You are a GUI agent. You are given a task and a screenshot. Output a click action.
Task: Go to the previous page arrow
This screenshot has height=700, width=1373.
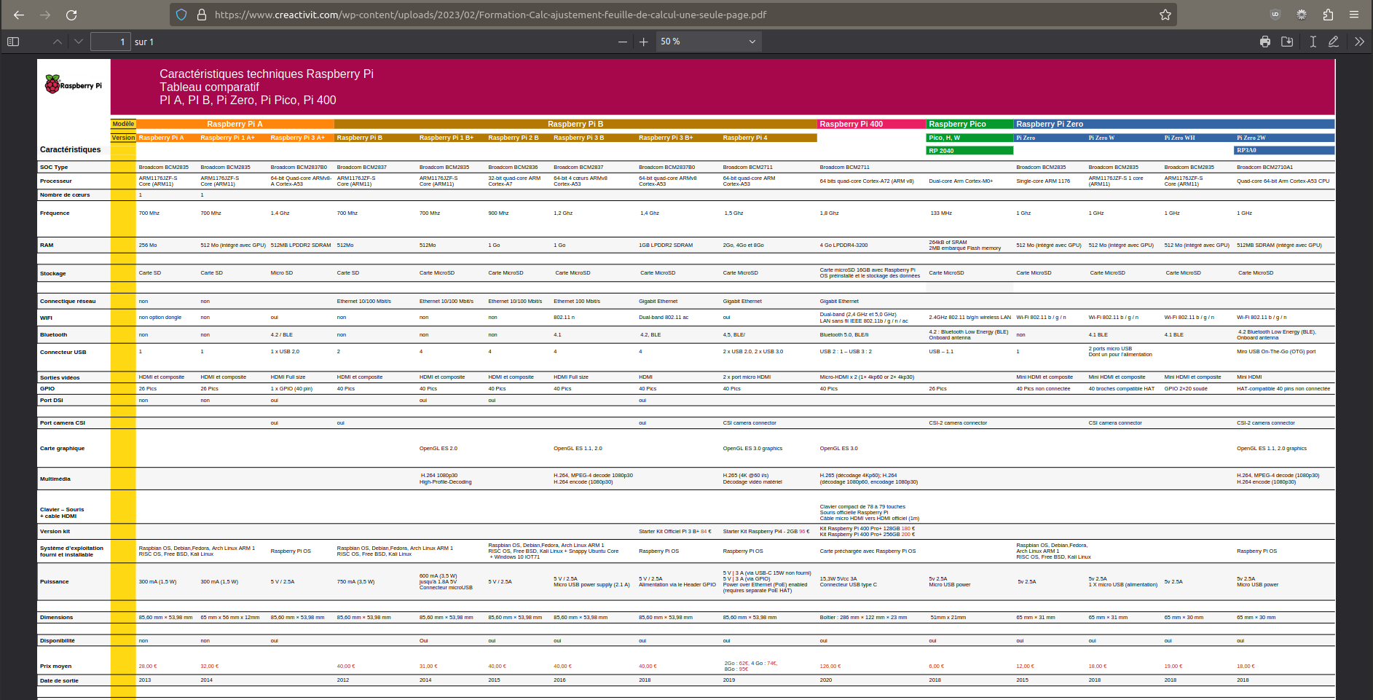[58, 42]
